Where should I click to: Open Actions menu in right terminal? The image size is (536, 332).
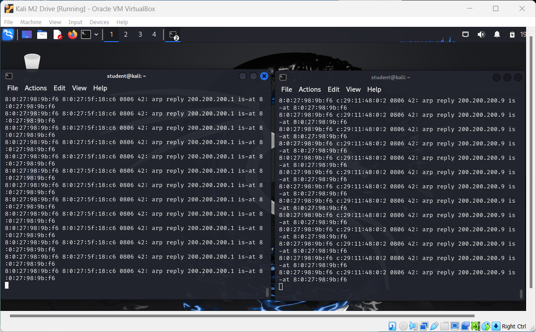coord(310,89)
